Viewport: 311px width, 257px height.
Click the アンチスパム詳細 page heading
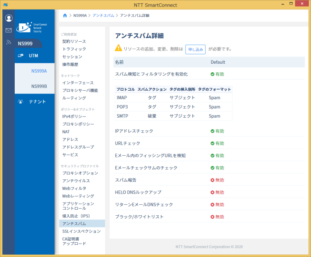point(139,36)
